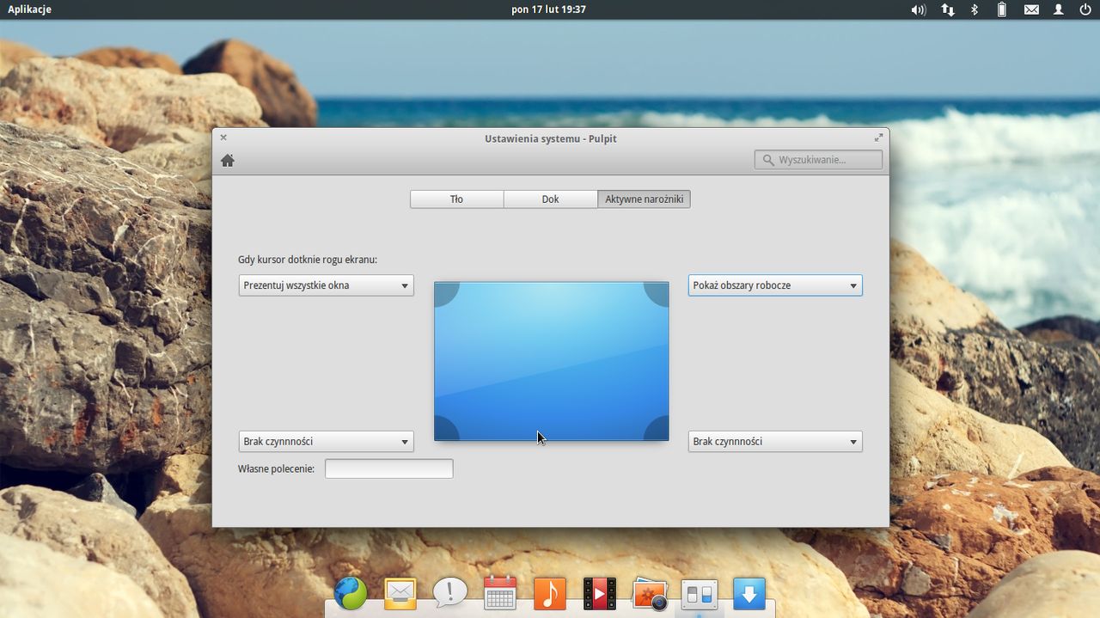Go back to settings home overview
Image resolution: width=1100 pixels, height=618 pixels.
[228, 160]
